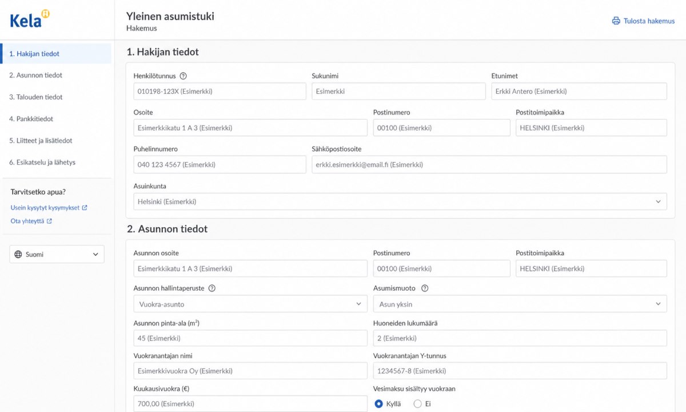Open the Asumismuoto dropdown
Image resolution: width=686 pixels, height=412 pixels.
[520, 304]
